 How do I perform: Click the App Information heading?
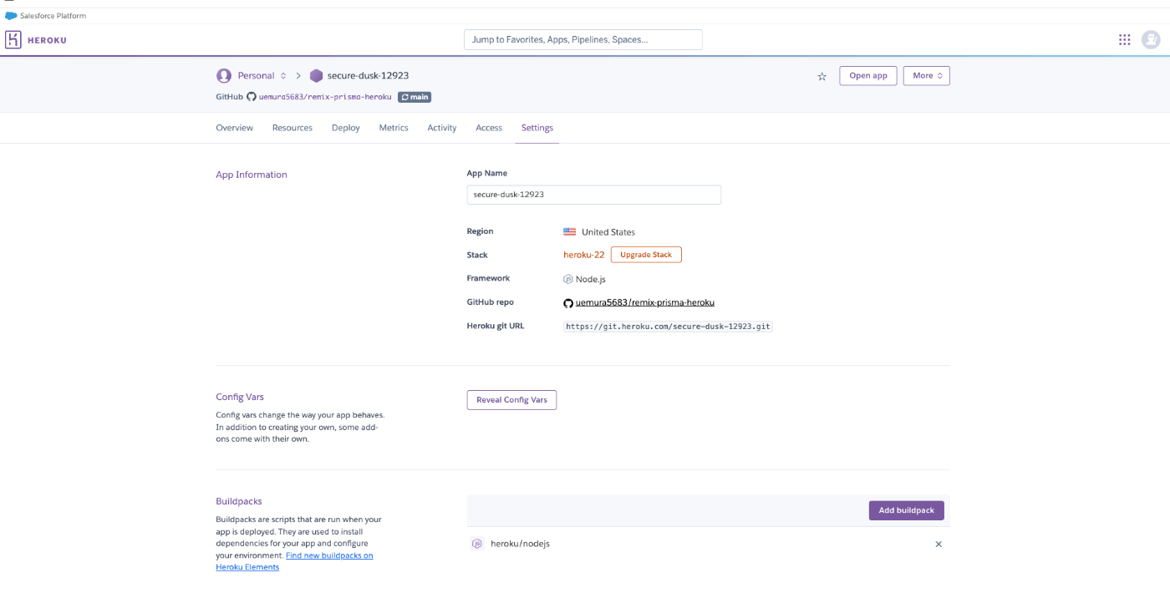tap(252, 175)
